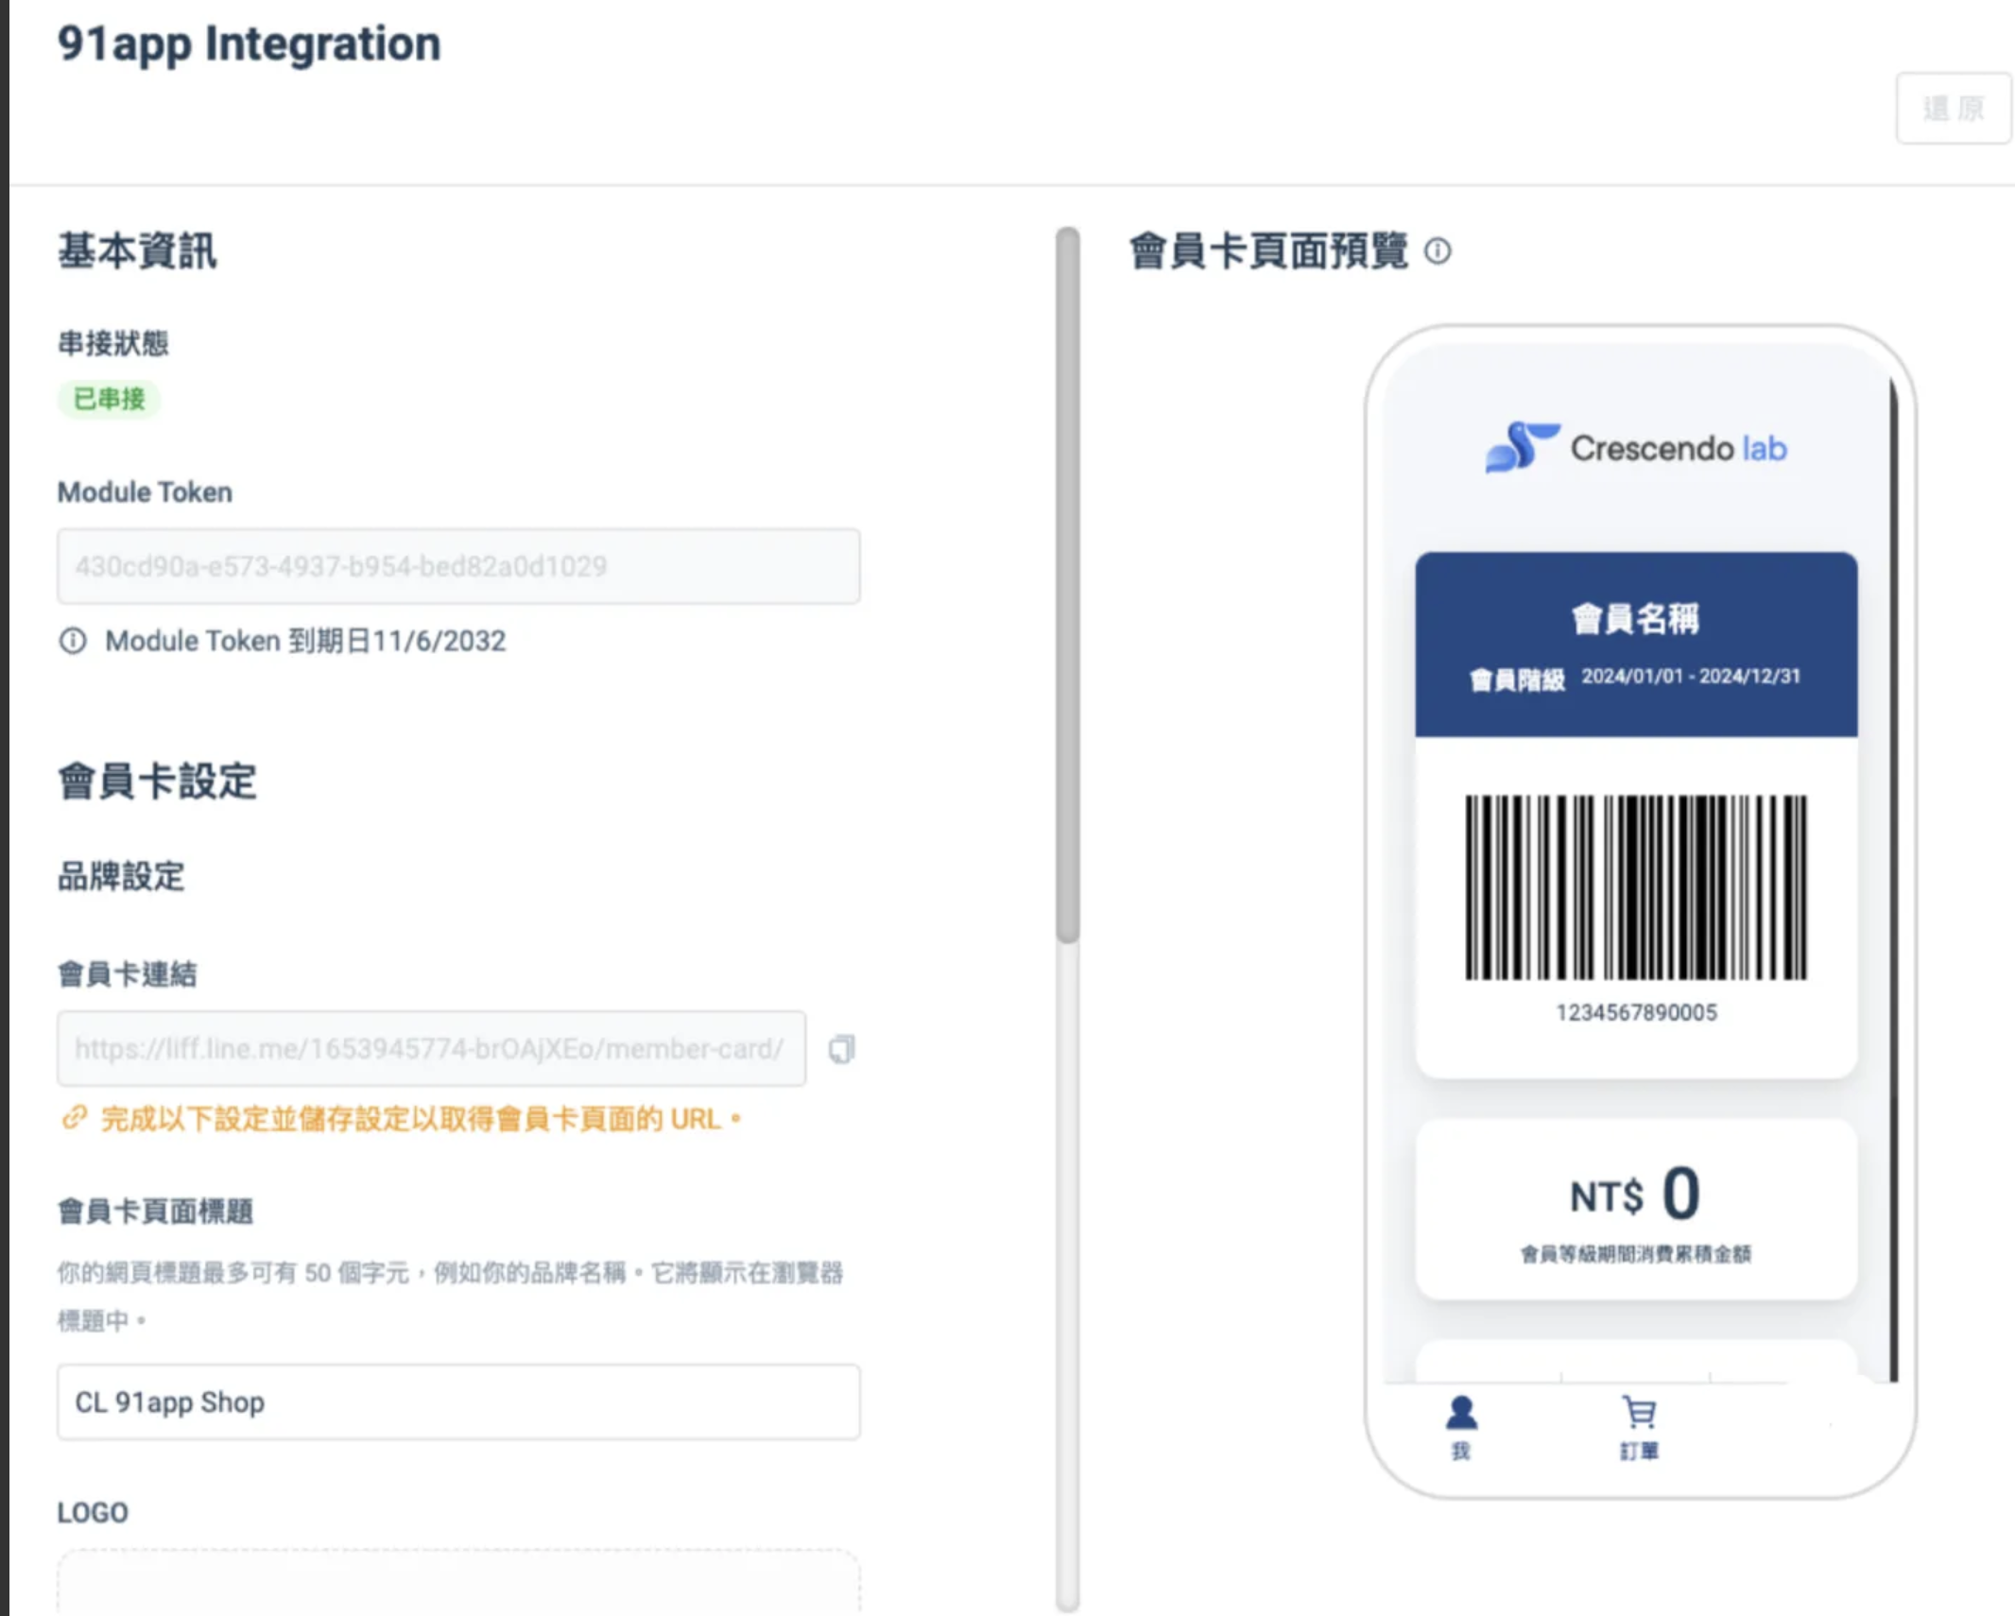2015x1616 pixels.
Task: Click the Crescendo lab logo in preview
Action: tap(1636, 447)
